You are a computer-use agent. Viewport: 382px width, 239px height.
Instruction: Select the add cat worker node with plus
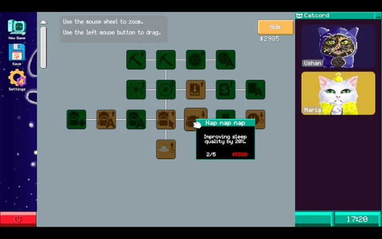click(x=76, y=120)
